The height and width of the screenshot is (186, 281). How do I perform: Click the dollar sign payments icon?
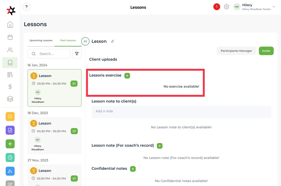(10, 87)
